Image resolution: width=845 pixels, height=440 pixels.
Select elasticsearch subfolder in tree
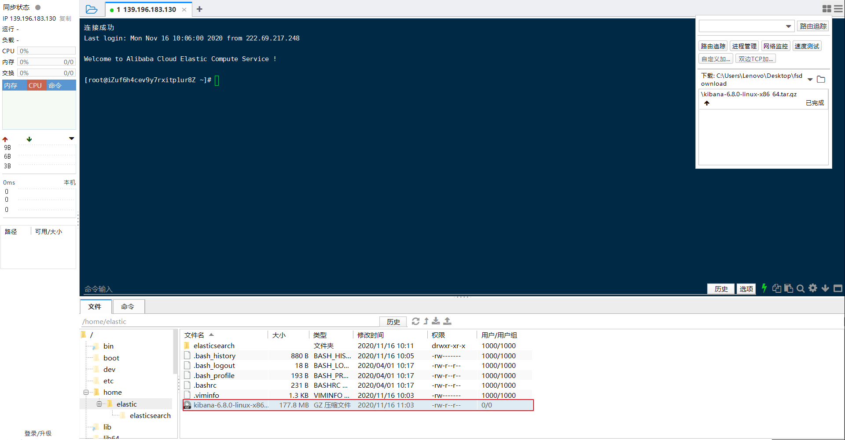[150, 415]
